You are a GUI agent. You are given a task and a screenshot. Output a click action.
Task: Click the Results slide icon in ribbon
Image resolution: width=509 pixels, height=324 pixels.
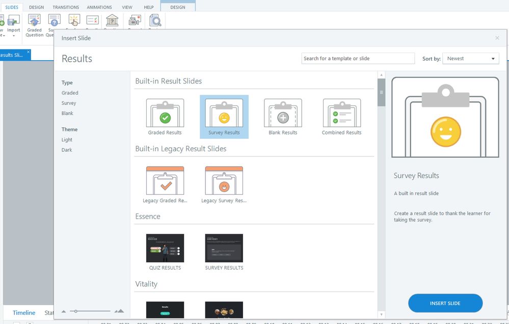(92, 21)
